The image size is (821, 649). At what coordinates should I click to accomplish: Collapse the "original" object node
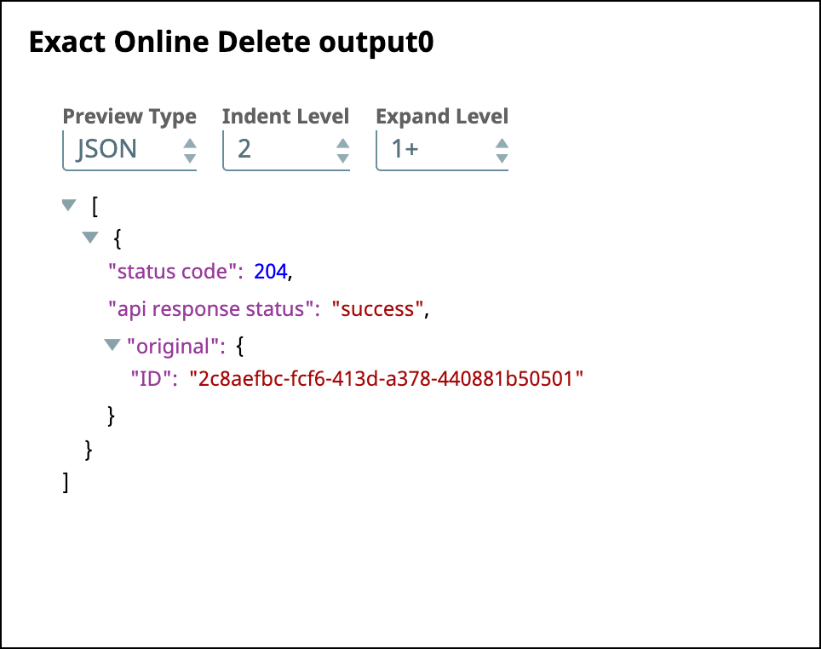(x=112, y=345)
